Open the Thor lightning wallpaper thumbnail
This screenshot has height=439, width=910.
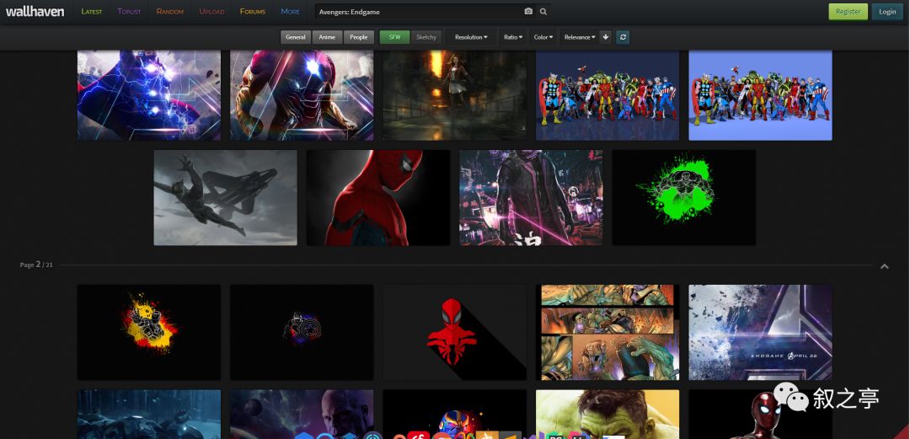click(149, 95)
